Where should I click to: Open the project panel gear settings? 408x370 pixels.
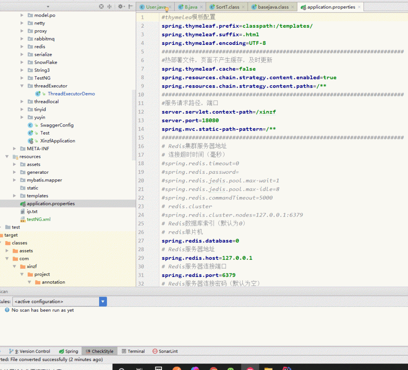(x=120, y=7)
